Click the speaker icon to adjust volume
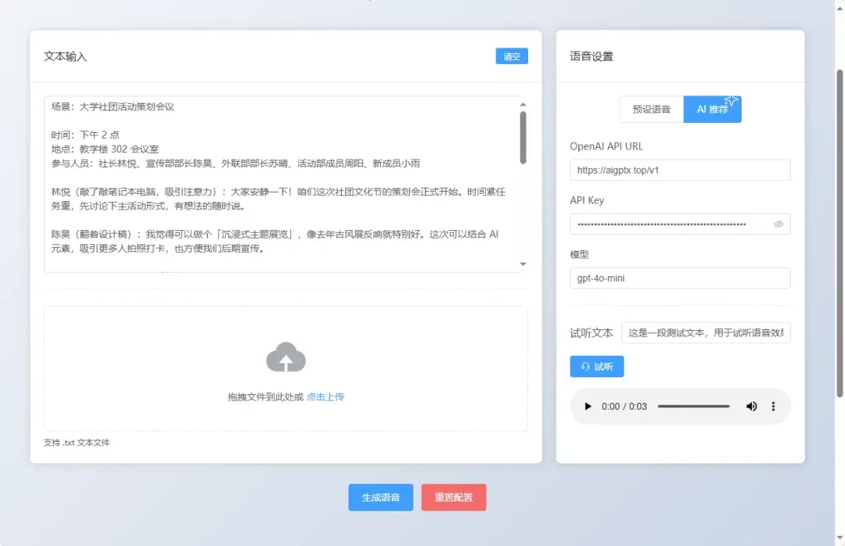The width and height of the screenshot is (845, 546). (x=751, y=406)
